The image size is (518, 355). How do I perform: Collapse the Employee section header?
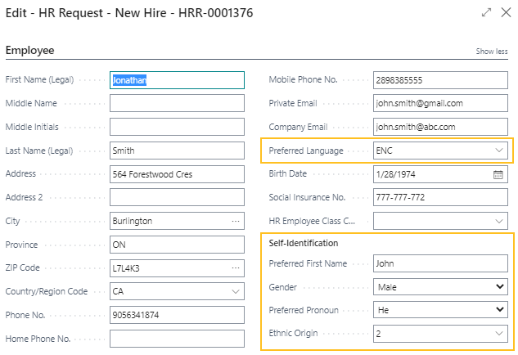[30, 51]
